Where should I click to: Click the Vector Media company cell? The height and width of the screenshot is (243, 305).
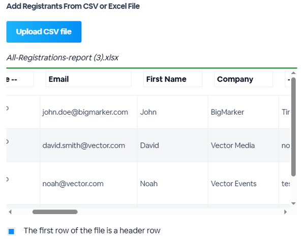[233, 146]
